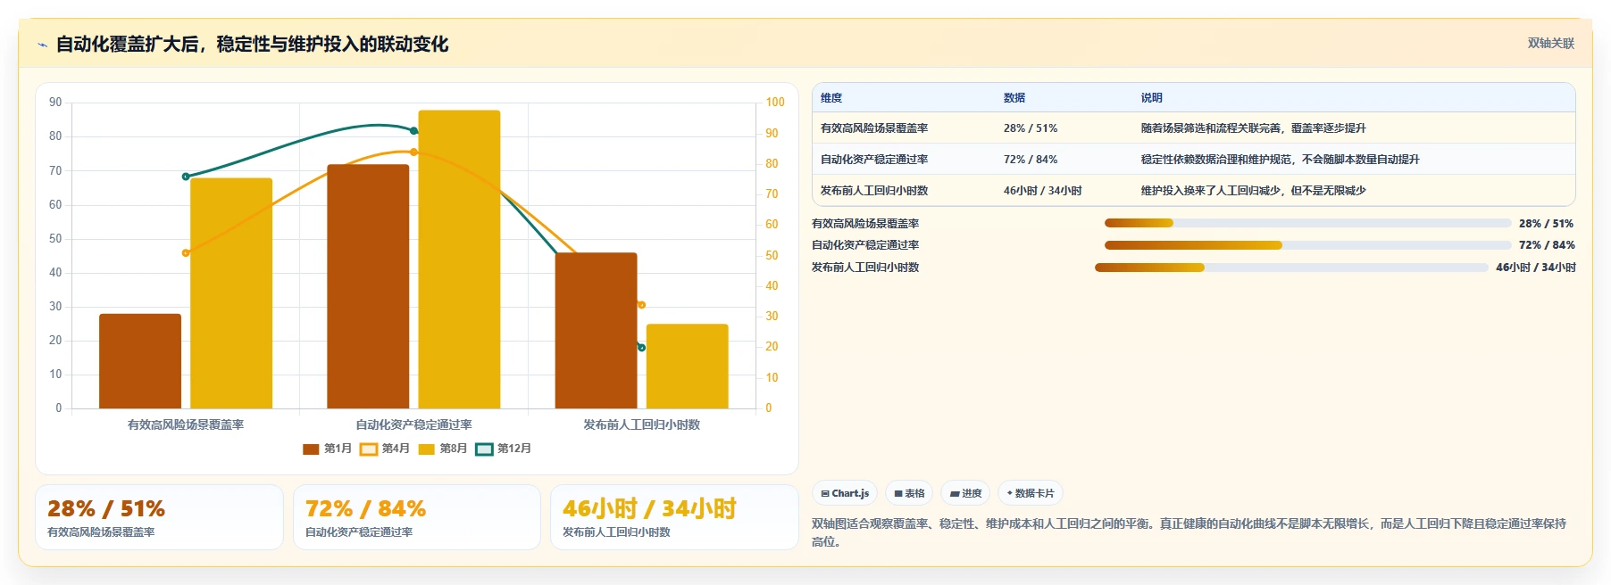
Task: Click the 双轴关联 tag in the header
Action: pyautogui.click(x=1550, y=43)
